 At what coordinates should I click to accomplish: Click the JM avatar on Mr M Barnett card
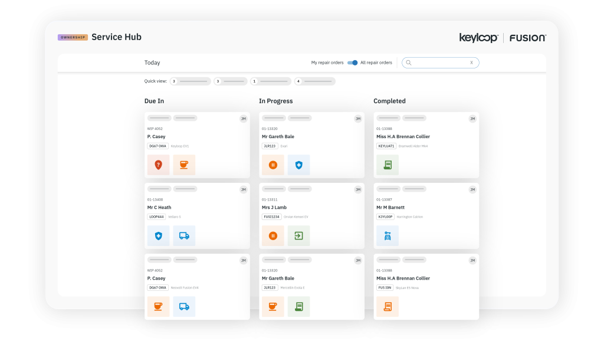tap(472, 189)
